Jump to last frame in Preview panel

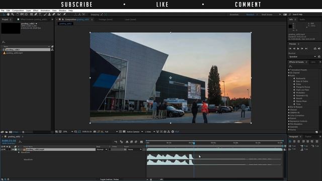(x=306, y=49)
